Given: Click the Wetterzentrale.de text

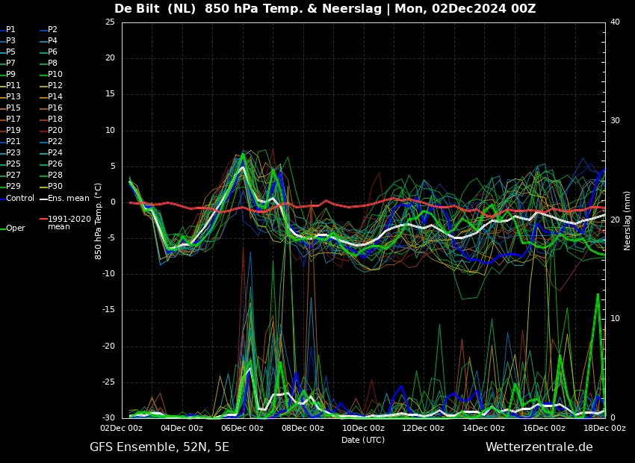Looking at the screenshot, I should (x=539, y=447).
